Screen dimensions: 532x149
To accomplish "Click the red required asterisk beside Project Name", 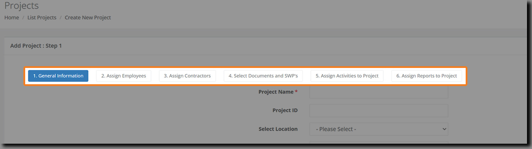I will coord(296,92).
